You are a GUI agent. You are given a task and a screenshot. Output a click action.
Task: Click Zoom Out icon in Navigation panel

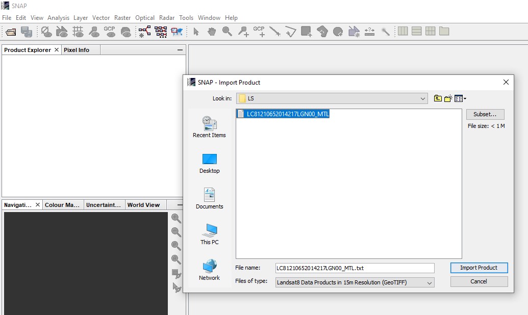click(176, 232)
